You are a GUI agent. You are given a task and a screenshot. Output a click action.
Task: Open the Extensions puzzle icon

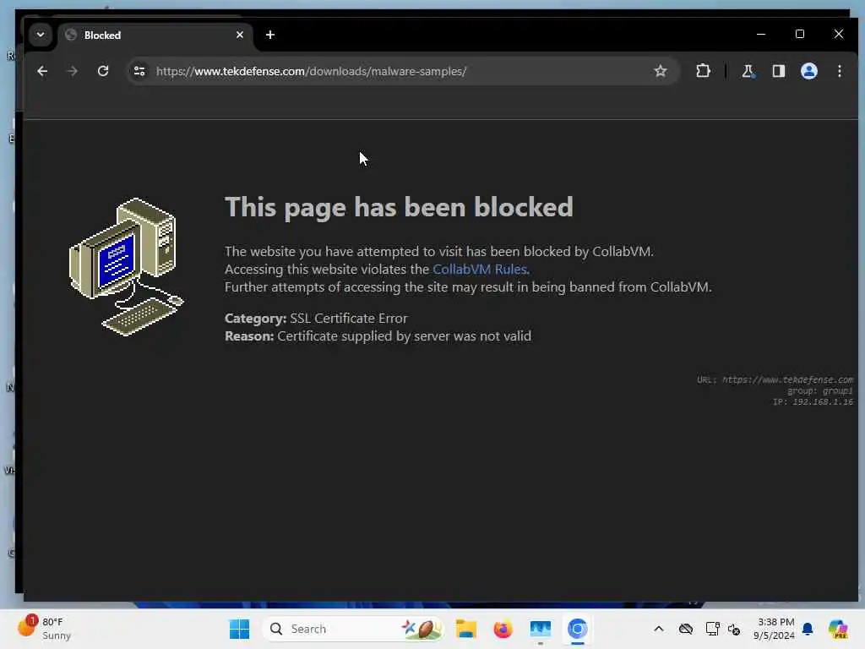[703, 71]
